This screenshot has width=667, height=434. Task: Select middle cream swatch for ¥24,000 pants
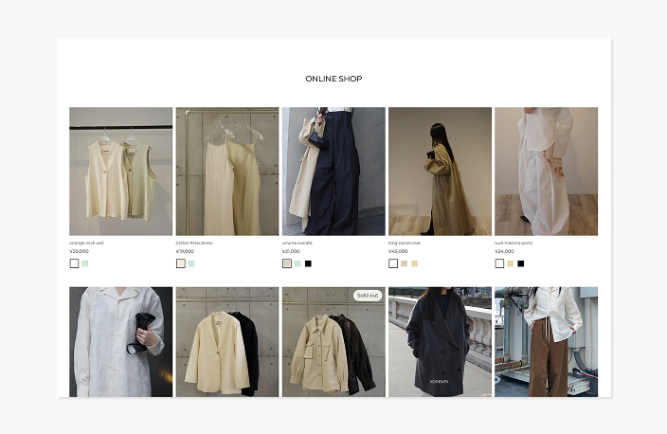coord(510,263)
